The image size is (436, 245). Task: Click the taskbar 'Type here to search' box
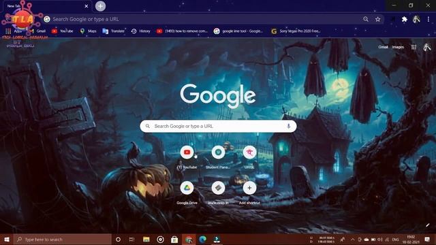click(x=63, y=240)
